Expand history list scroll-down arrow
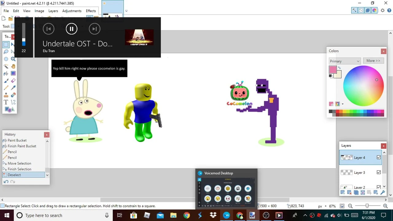 (47, 175)
